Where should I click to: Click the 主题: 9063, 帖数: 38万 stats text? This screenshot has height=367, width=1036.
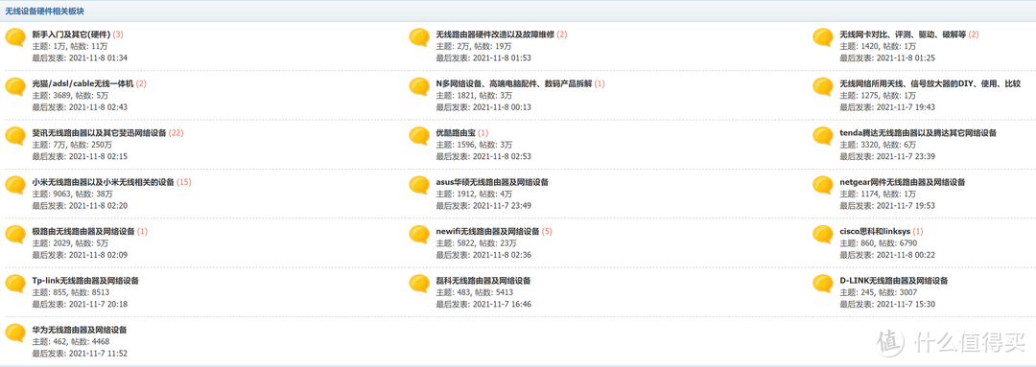(x=73, y=195)
